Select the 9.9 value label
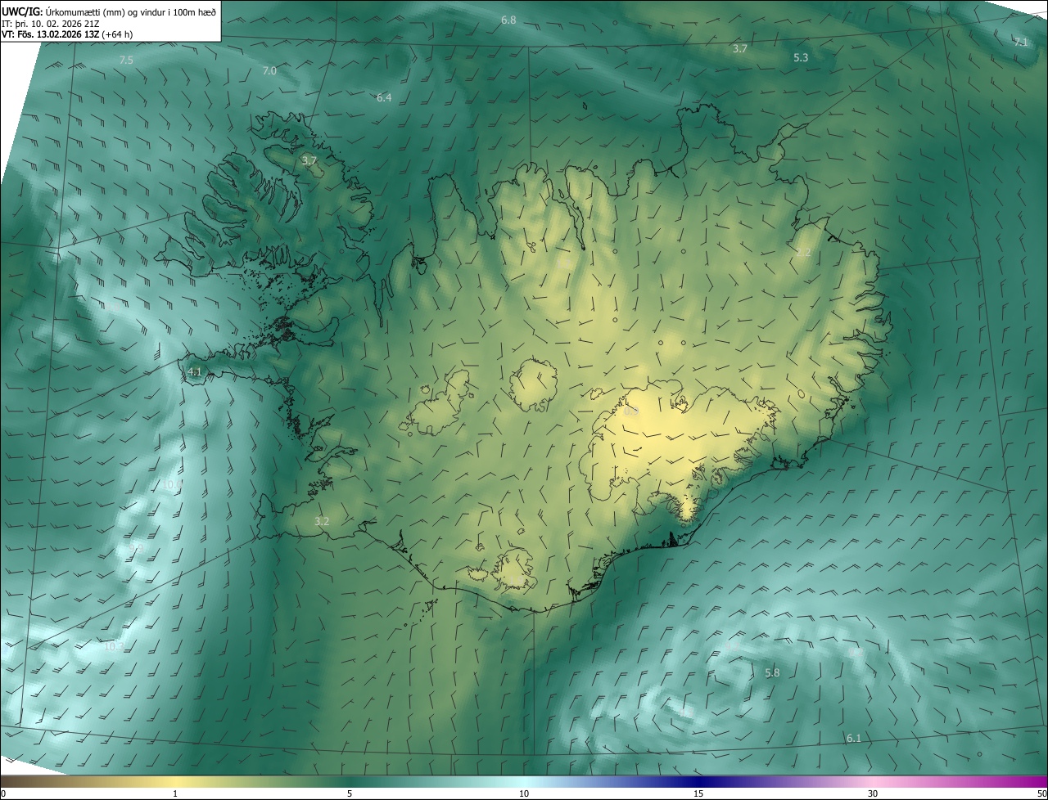The image size is (1048, 800). pyautogui.click(x=138, y=549)
